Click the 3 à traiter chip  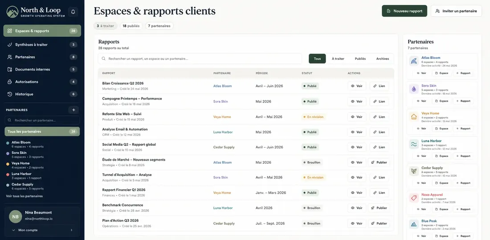[x=105, y=26]
